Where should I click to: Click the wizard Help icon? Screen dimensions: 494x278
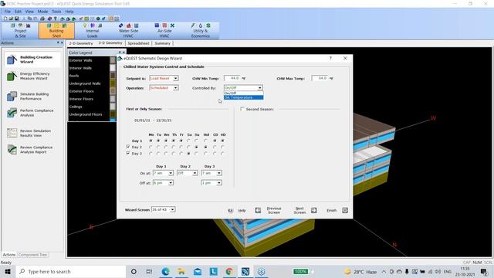tap(231, 210)
